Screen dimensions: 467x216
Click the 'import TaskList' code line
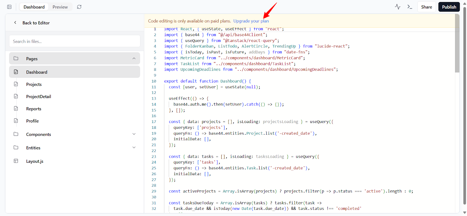(x=230, y=64)
